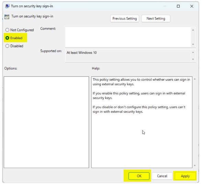Cancel the policy changes
202x184 pixels.
(162, 176)
